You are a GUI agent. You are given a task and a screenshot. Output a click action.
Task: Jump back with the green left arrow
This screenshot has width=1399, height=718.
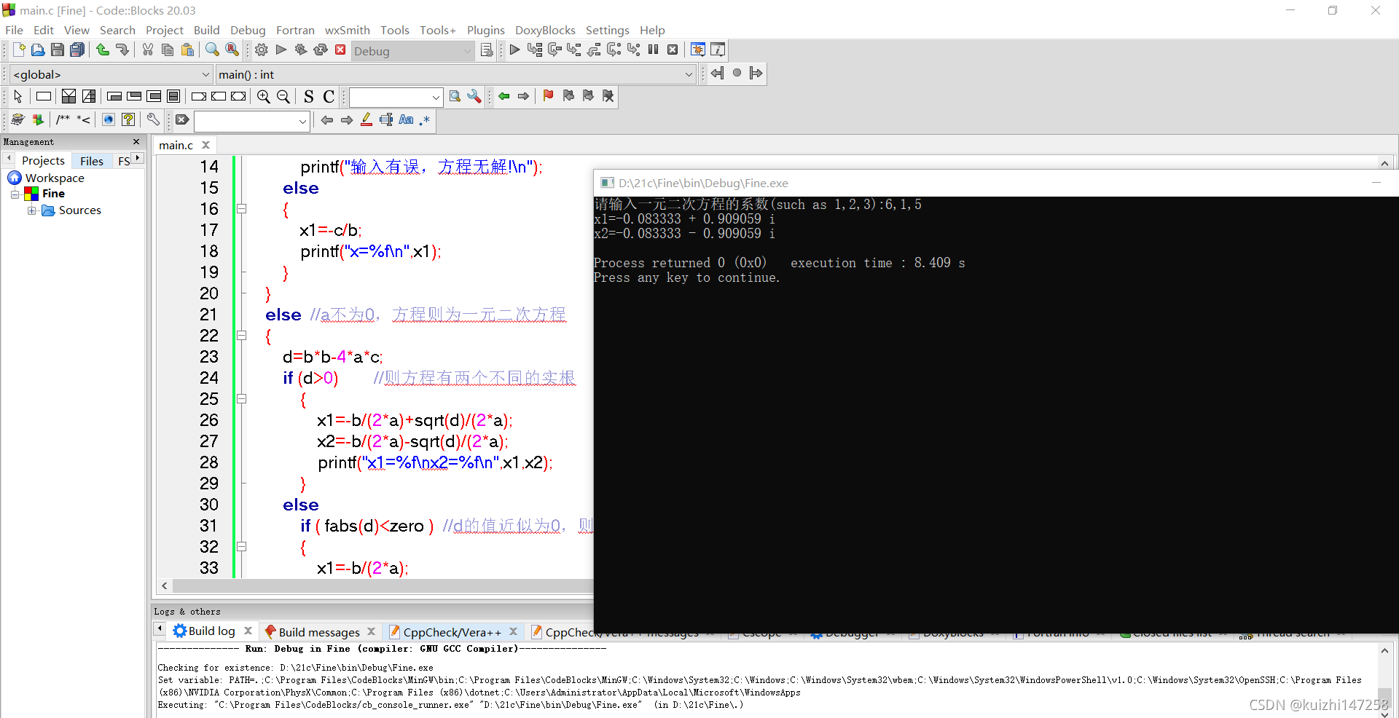(504, 96)
